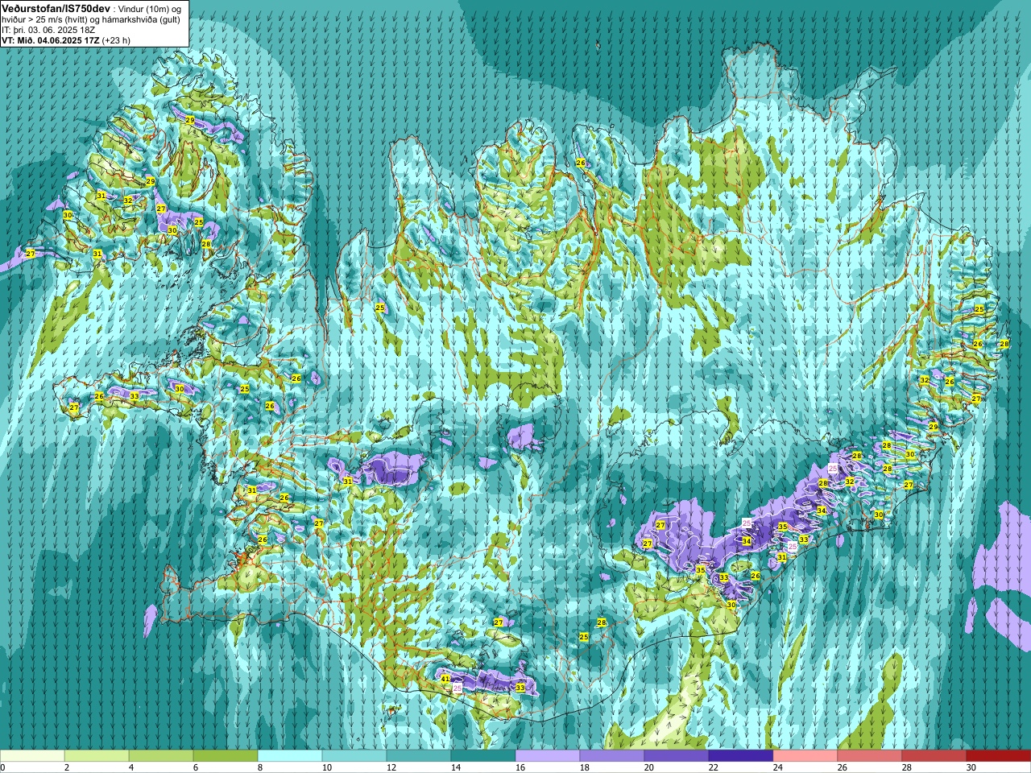This screenshot has height=773, width=1031.
Task: Click the 24–26 m/s pink legend swatch
Action: tap(805, 756)
